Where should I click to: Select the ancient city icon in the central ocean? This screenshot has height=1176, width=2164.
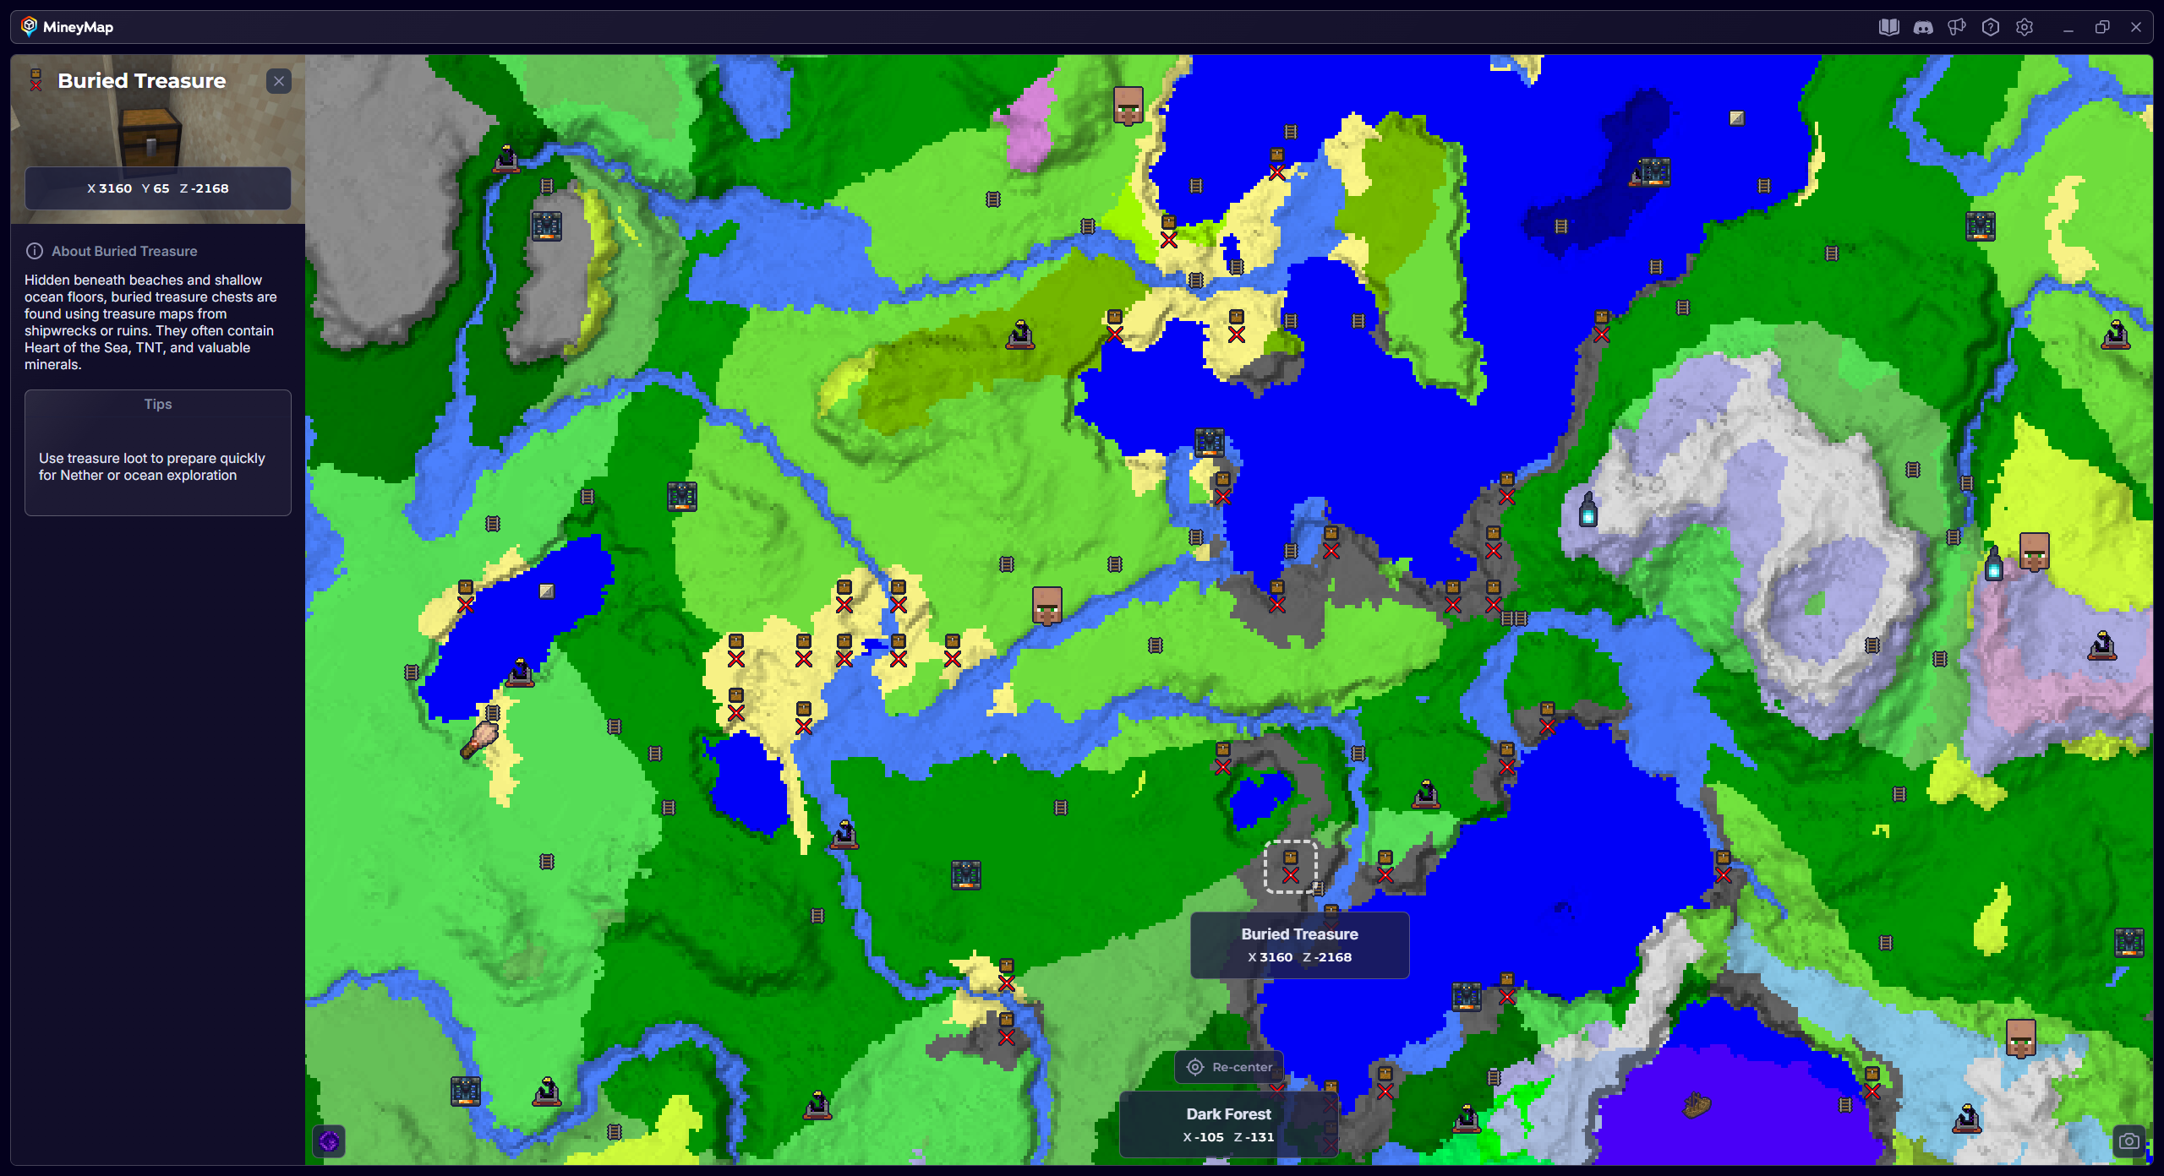(x=1210, y=442)
